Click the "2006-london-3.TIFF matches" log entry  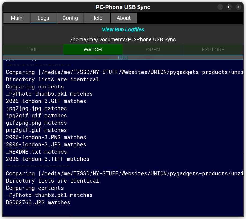tap(48, 159)
